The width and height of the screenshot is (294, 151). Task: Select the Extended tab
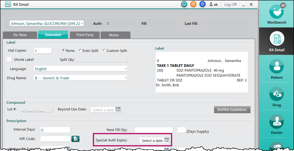[53, 35]
